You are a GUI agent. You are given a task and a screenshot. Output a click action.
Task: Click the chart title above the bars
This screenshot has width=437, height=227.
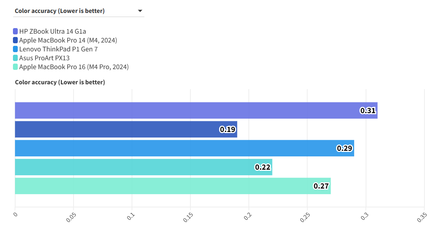pos(60,82)
